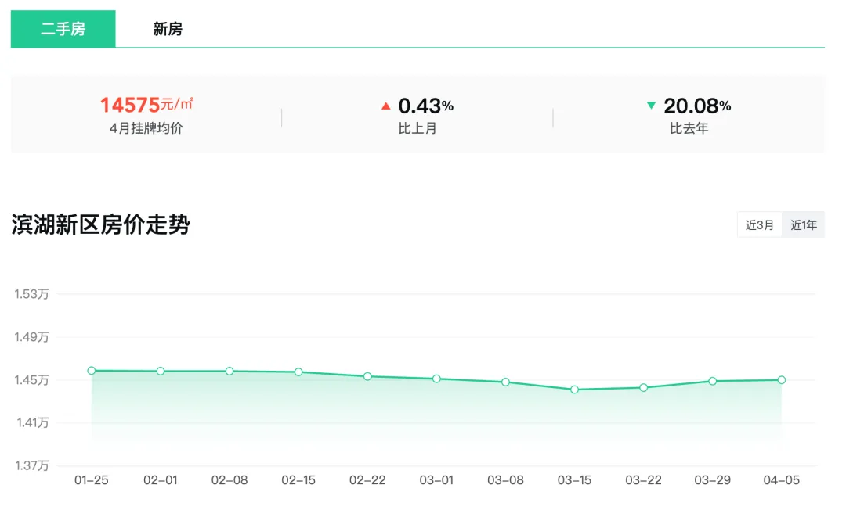846x517 pixels.
Task: Select the 近3月 time range
Action: tap(760, 225)
